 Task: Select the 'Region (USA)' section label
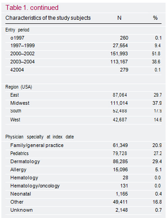(18, 87)
